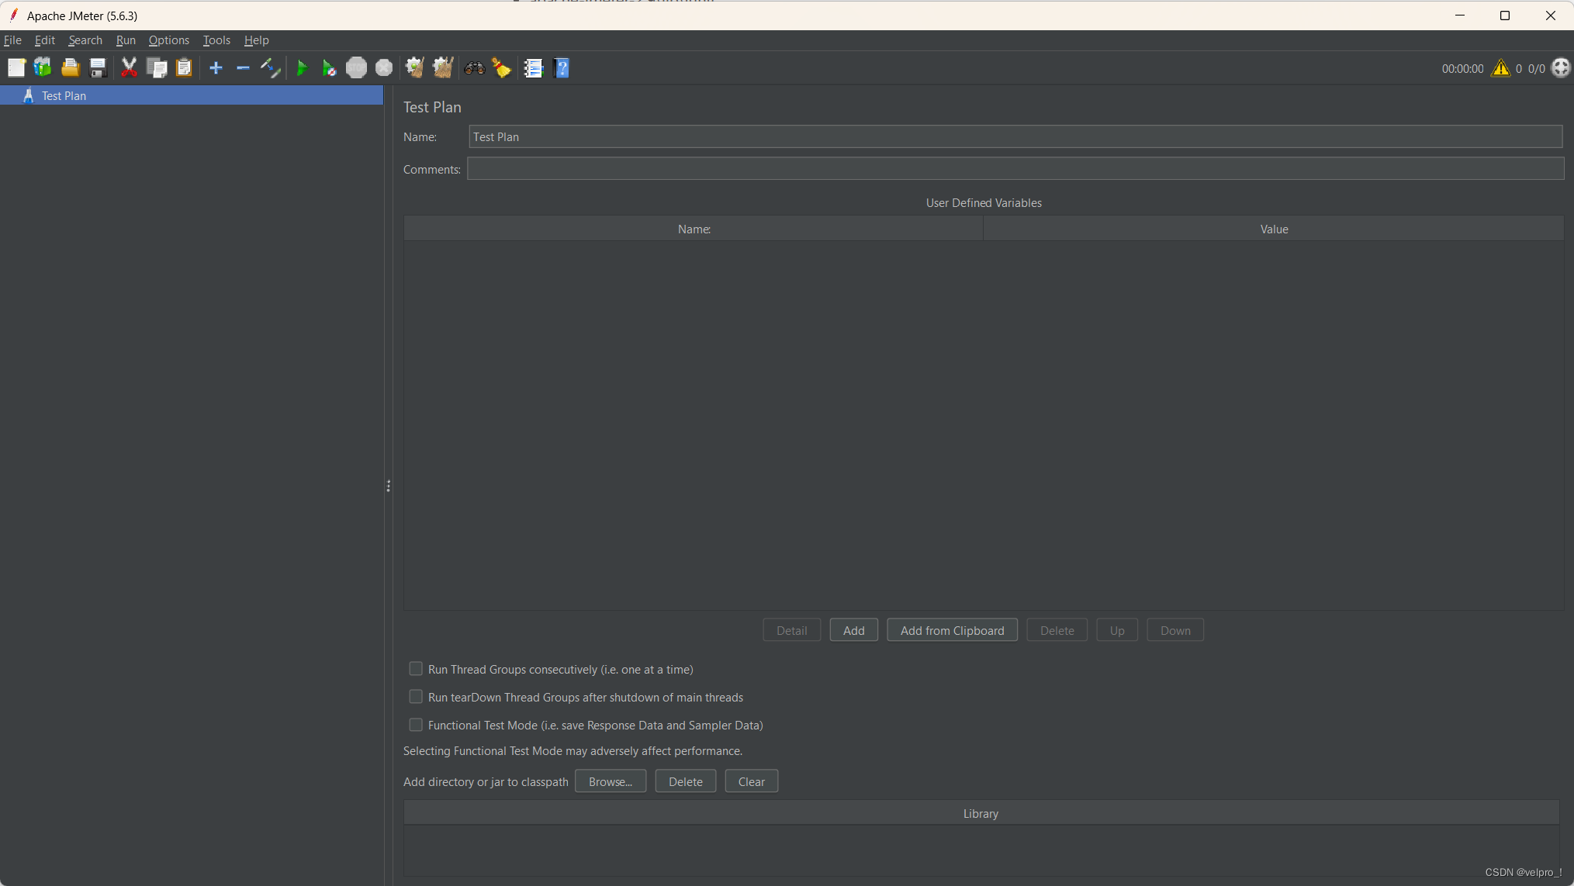Click the Function Helper list icon
This screenshot has width=1574, height=886.
(x=533, y=68)
